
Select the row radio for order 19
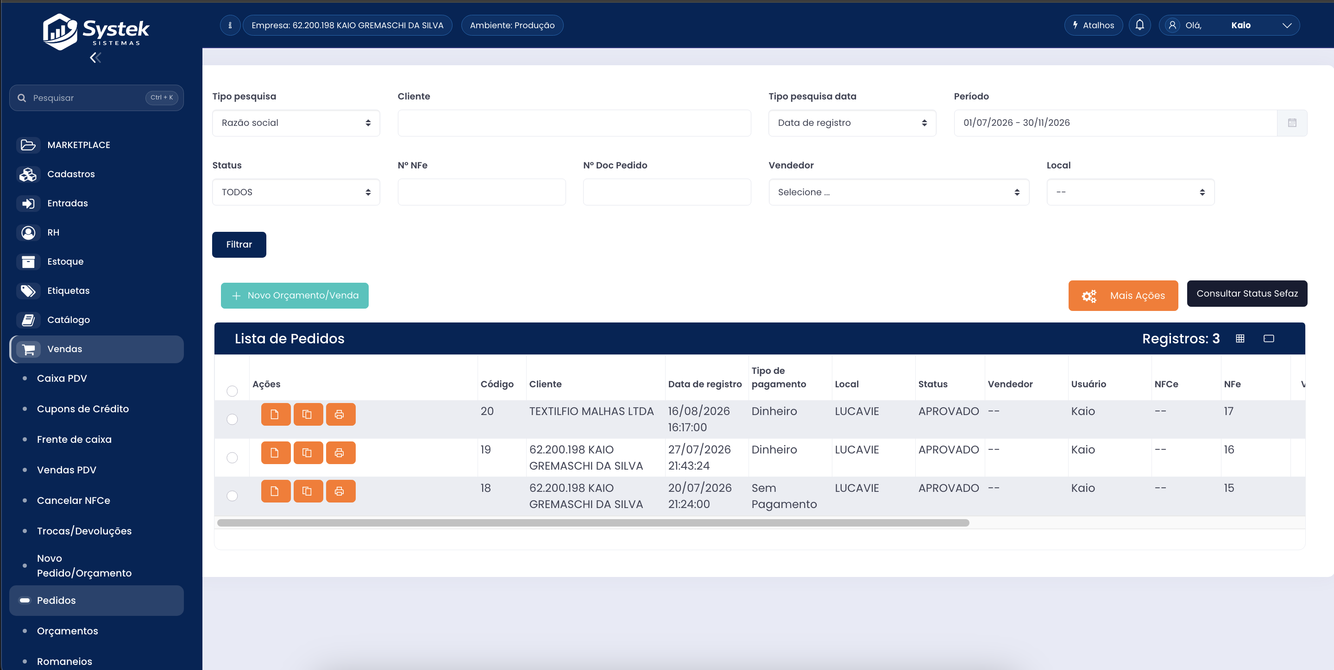point(232,457)
